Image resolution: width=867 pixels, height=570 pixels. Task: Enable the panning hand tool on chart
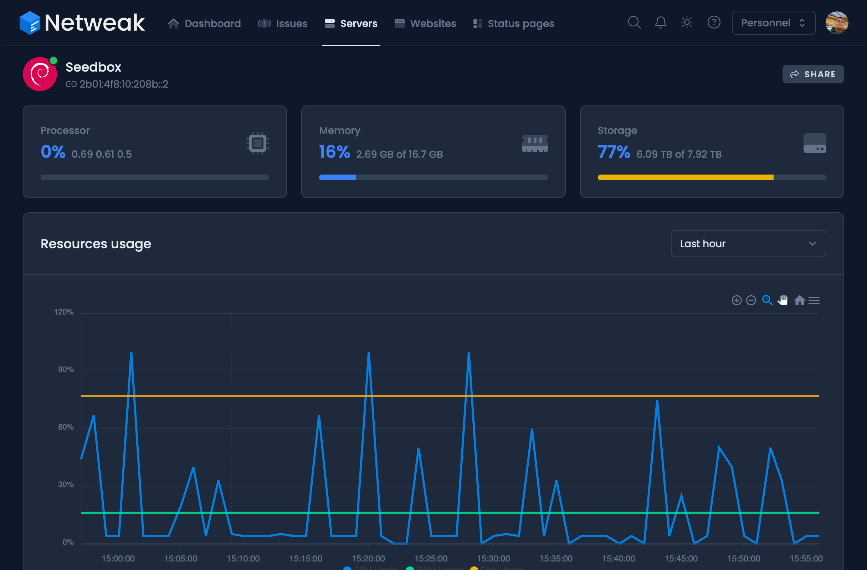(783, 300)
